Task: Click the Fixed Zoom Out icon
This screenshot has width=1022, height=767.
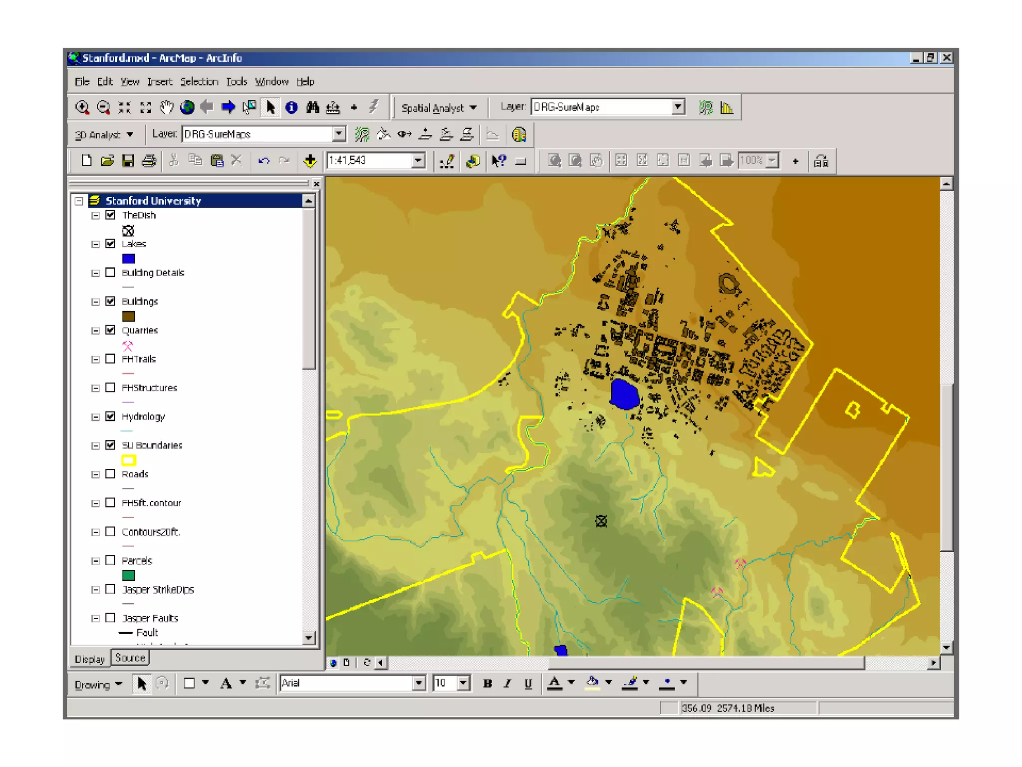Action: point(145,107)
